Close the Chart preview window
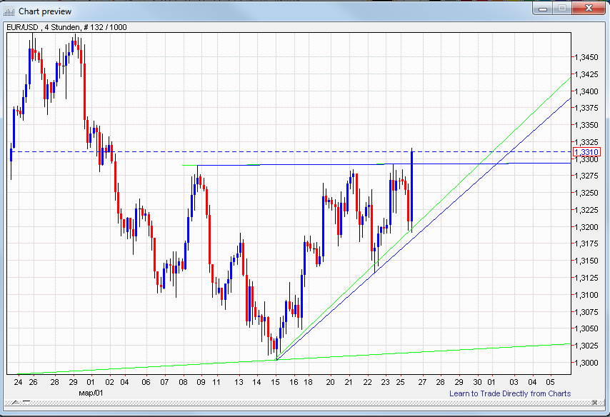610x417 pixels. tap(589, 8)
